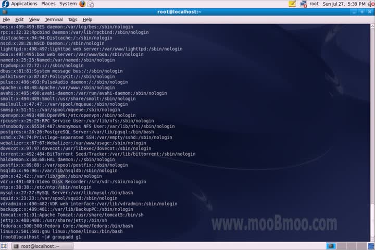The height and width of the screenshot is (250, 375).
Task: Open the Edit menu
Action: tap(19, 20)
